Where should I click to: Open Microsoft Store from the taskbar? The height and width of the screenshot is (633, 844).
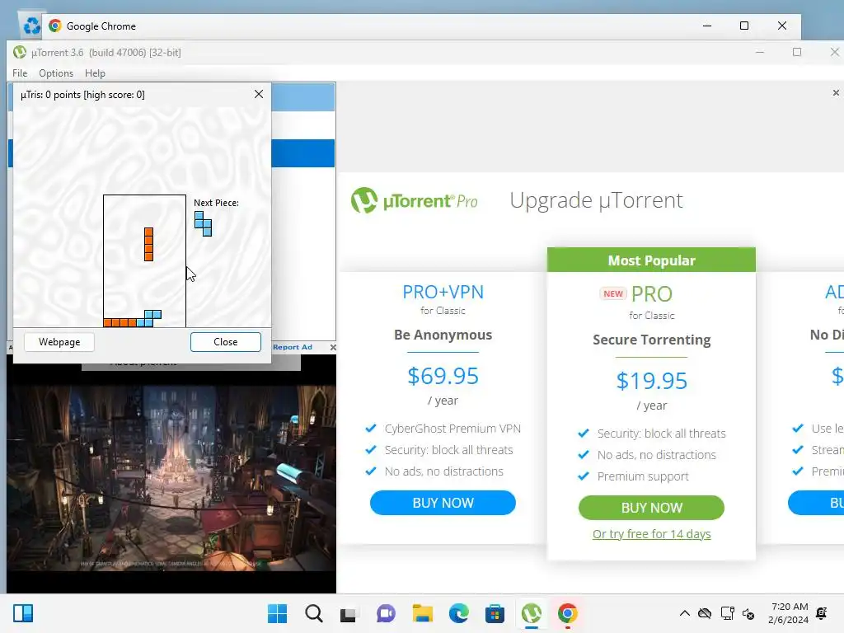click(x=495, y=613)
